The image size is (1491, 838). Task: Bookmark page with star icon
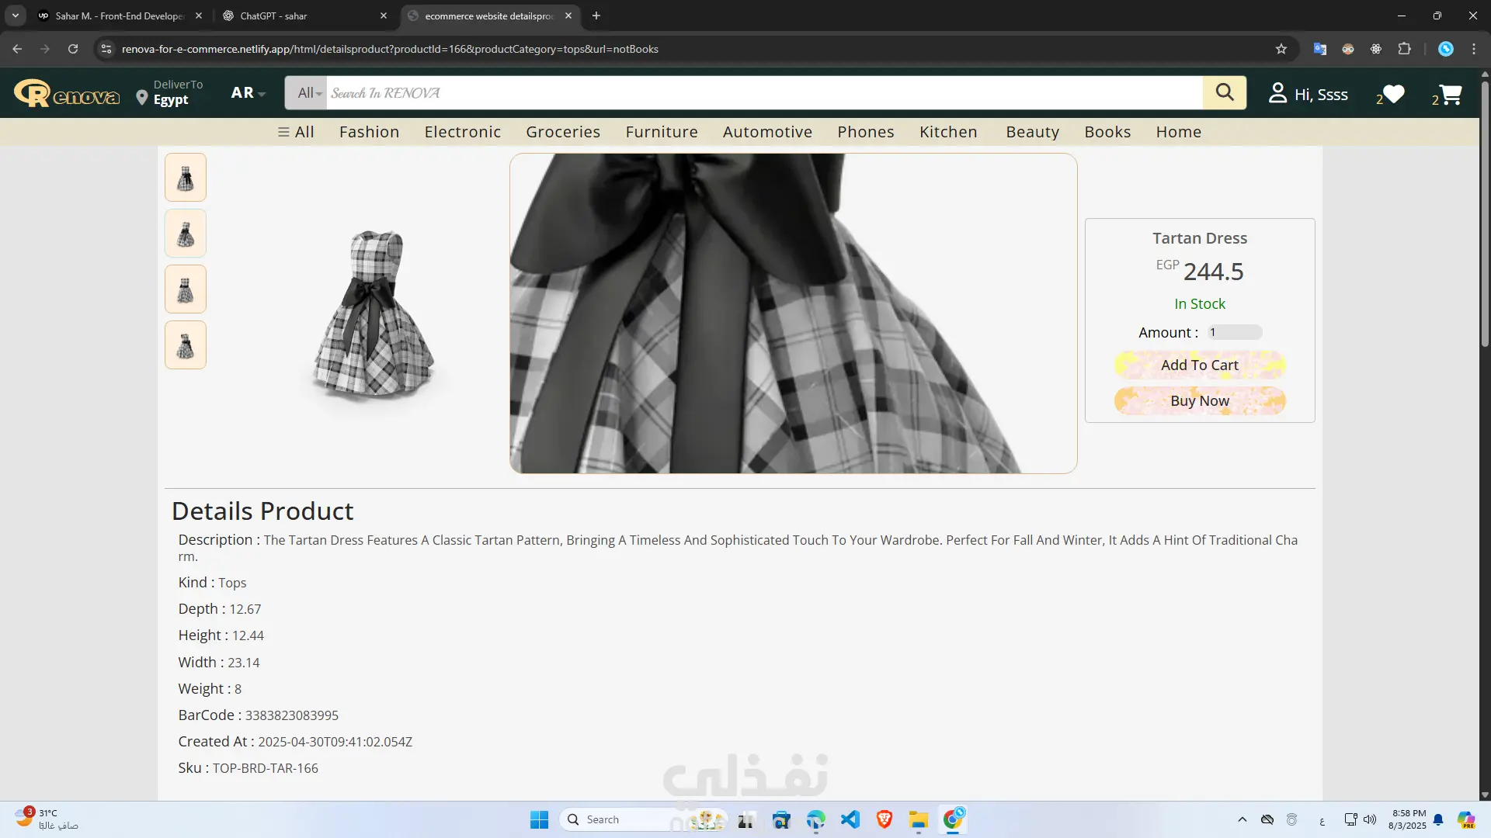click(x=1281, y=49)
